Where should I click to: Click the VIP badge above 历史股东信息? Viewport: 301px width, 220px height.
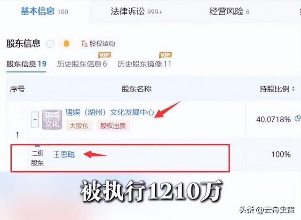pos(104,55)
